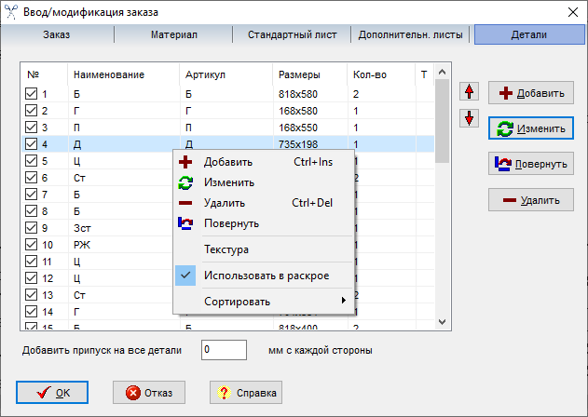Open Текстура from the context menu

pyautogui.click(x=226, y=249)
